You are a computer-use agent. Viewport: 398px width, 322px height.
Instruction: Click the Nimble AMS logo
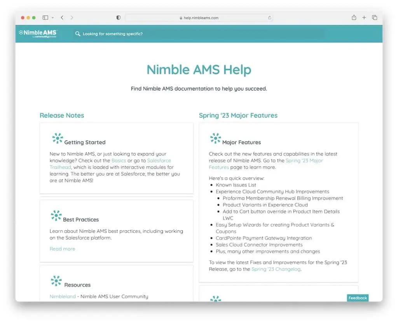tap(38, 33)
